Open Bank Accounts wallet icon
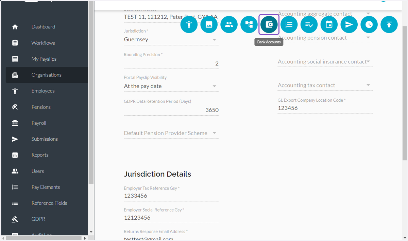The image size is (408, 241). coord(269,24)
